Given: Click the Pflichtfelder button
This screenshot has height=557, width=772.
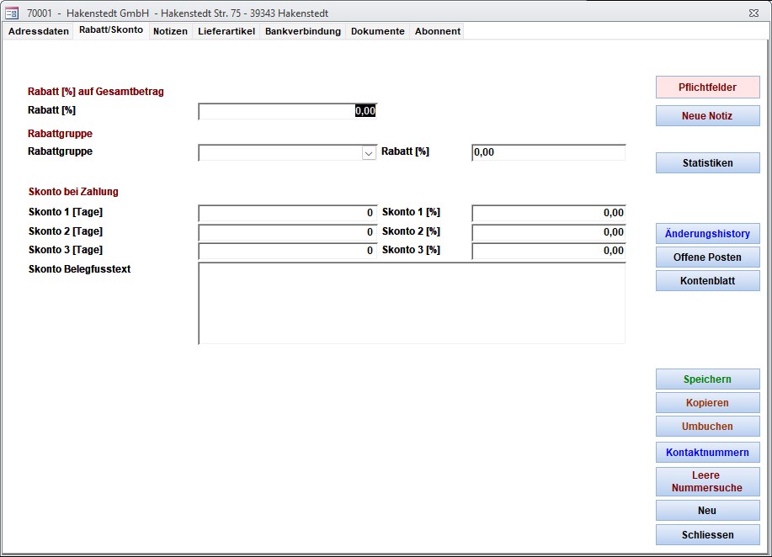Looking at the screenshot, I should point(707,88).
